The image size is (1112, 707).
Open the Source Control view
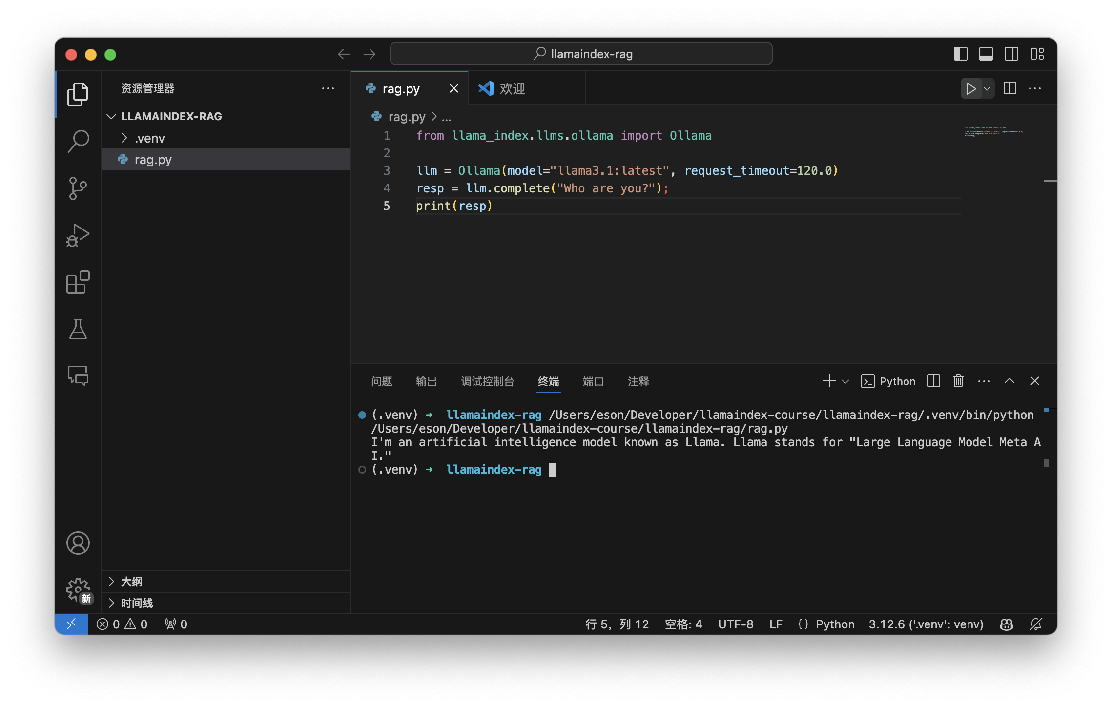78,188
